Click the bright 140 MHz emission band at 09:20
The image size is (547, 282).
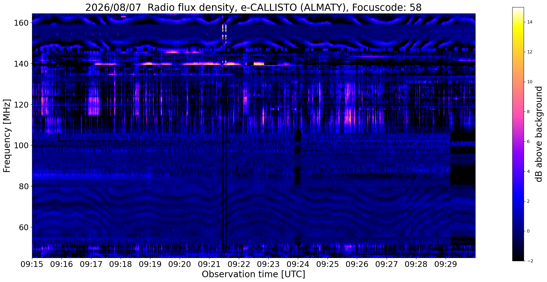(x=202, y=64)
